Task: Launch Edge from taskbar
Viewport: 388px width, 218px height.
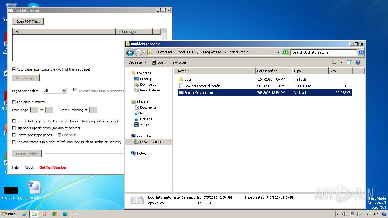Action: tap(65, 214)
